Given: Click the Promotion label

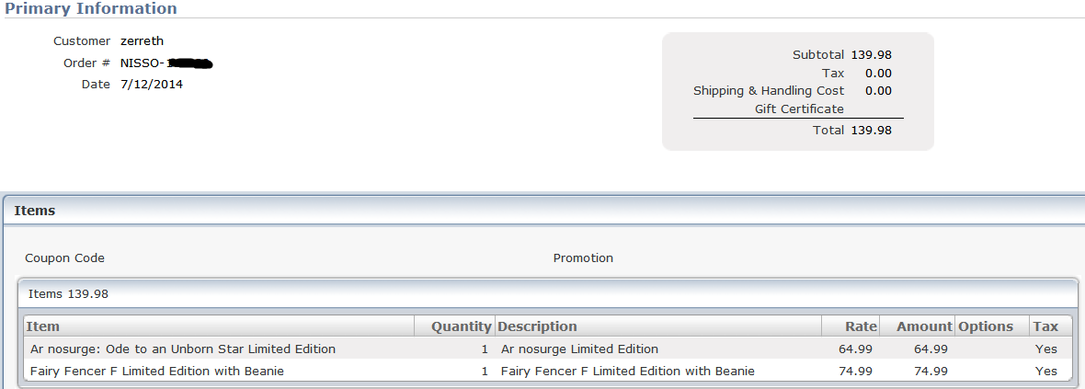Looking at the screenshot, I should click(x=583, y=258).
